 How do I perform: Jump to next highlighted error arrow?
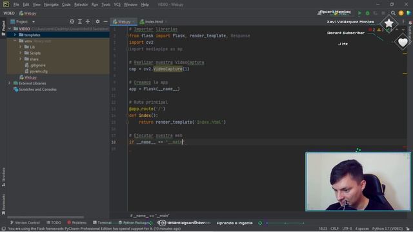pyautogui.click(x=403, y=30)
